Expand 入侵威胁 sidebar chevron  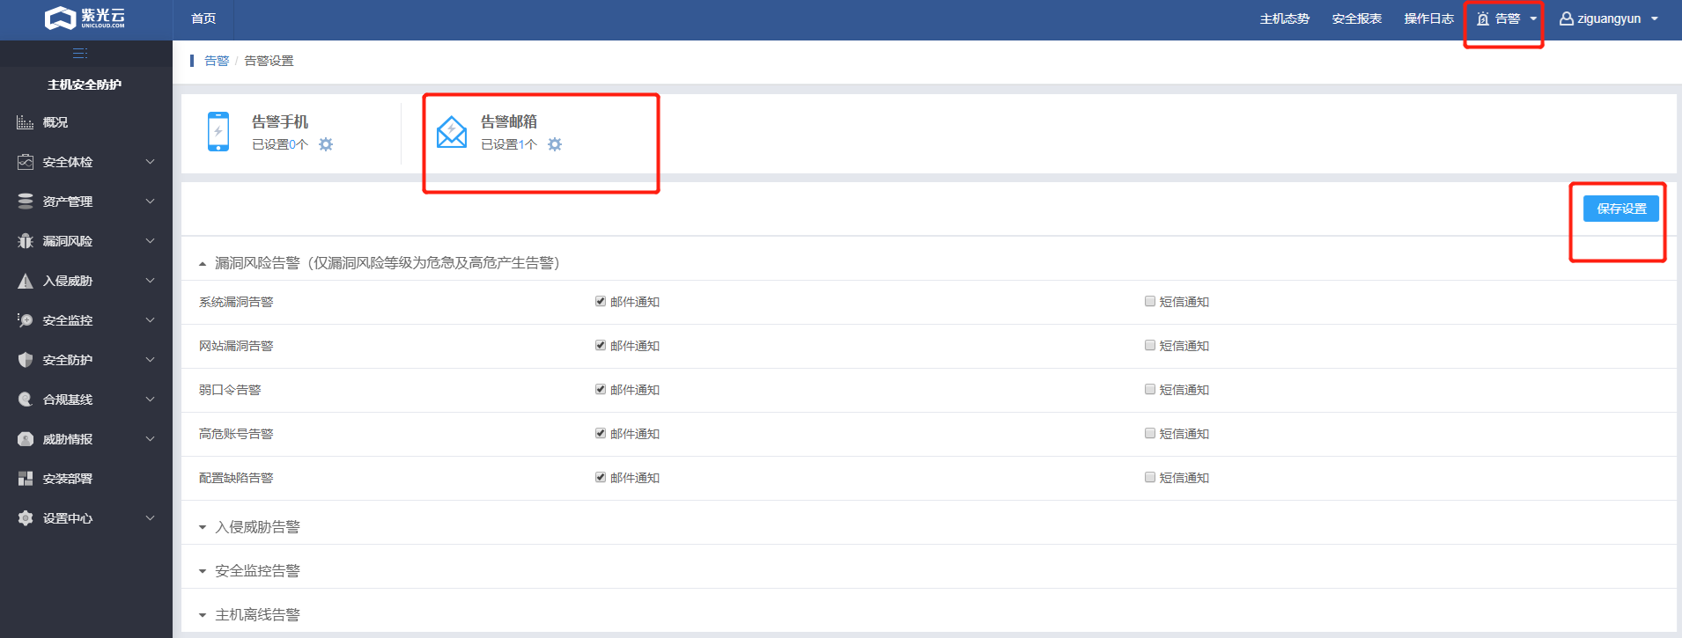tap(150, 281)
